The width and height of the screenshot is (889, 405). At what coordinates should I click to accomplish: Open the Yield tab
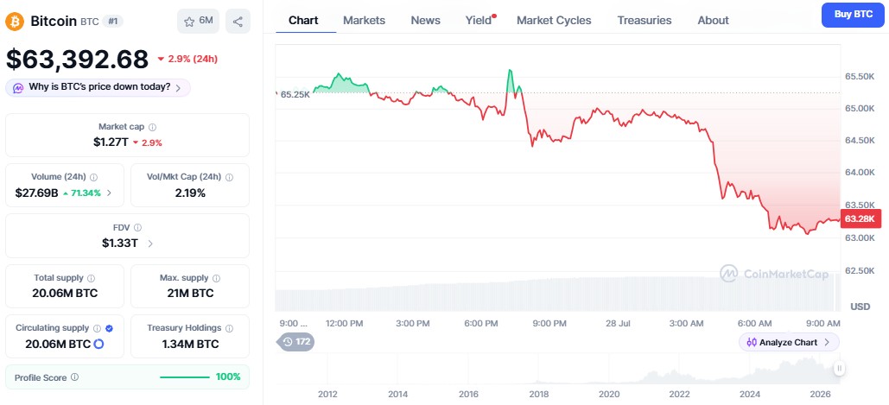(x=479, y=21)
